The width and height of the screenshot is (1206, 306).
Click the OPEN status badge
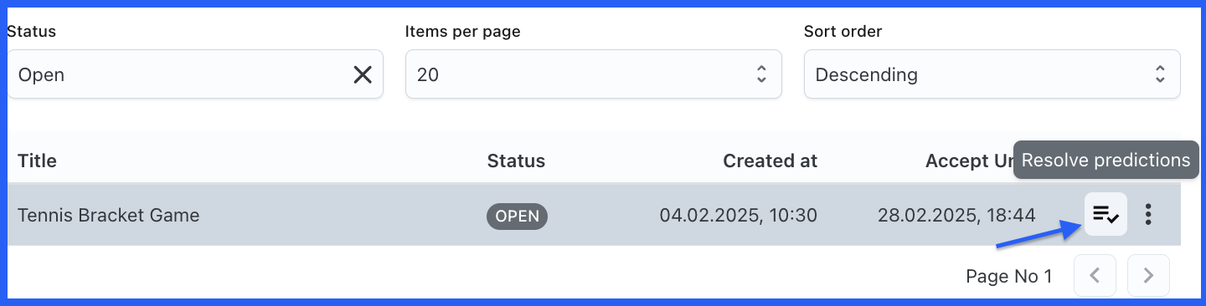coord(517,216)
